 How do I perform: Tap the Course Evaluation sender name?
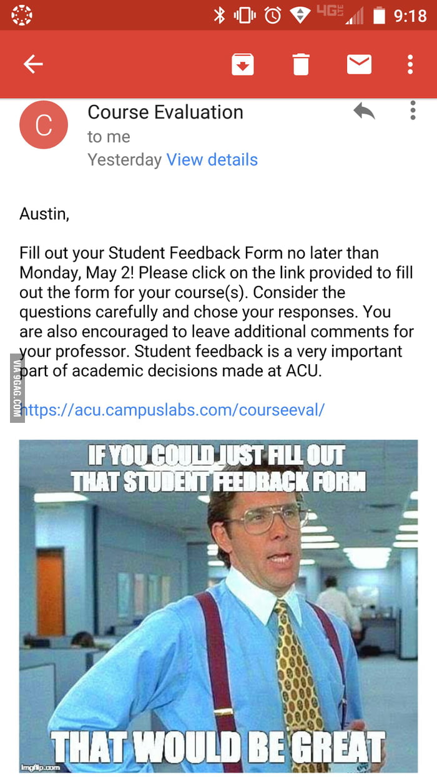tap(165, 112)
